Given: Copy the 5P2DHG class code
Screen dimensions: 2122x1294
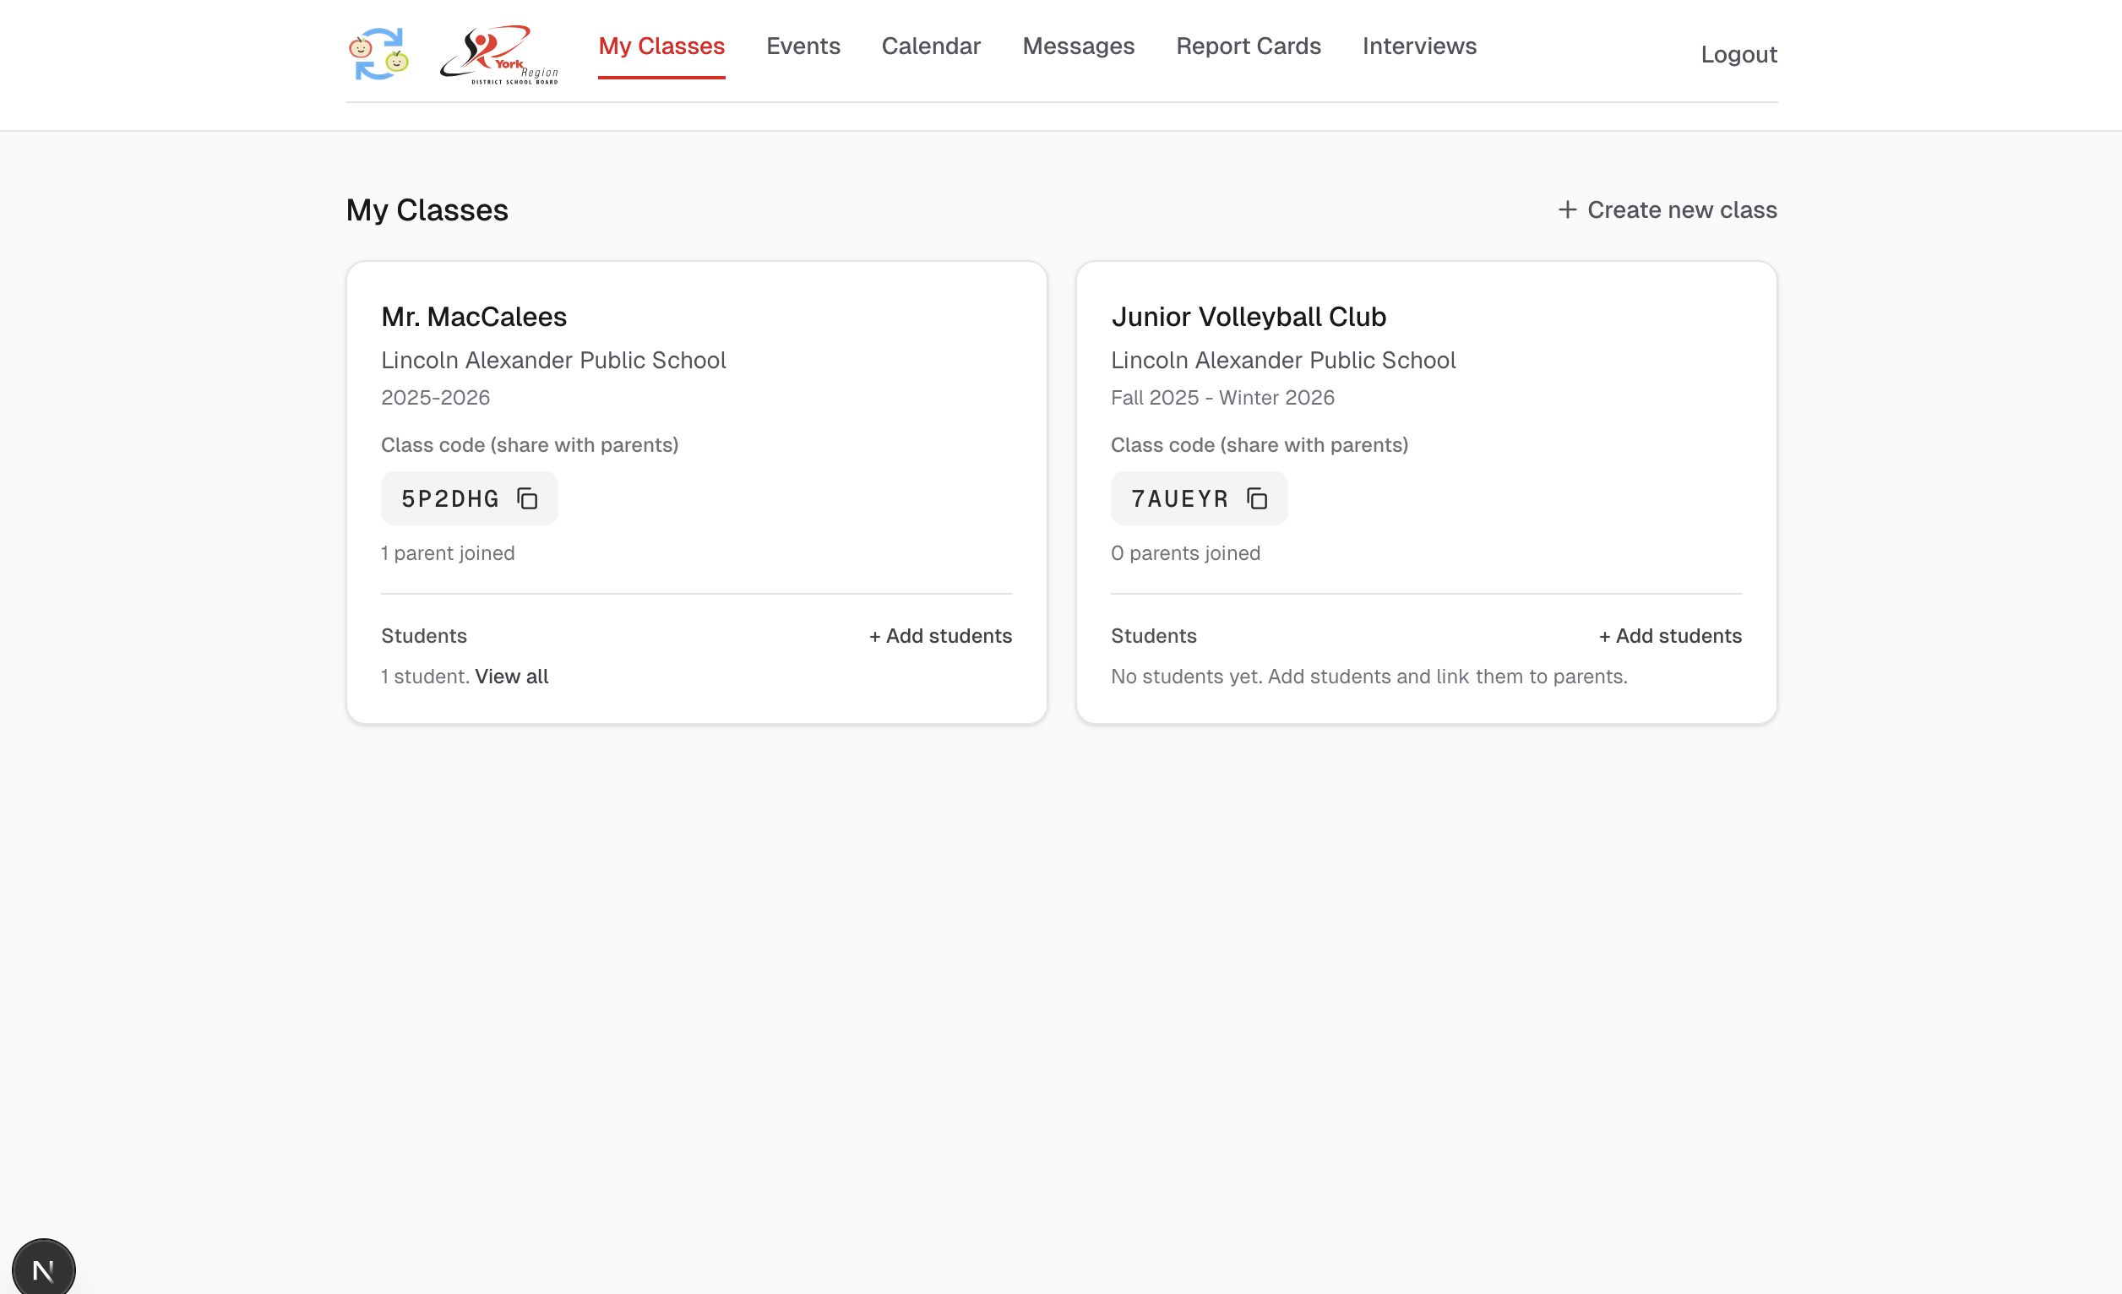Looking at the screenshot, I should [527, 498].
